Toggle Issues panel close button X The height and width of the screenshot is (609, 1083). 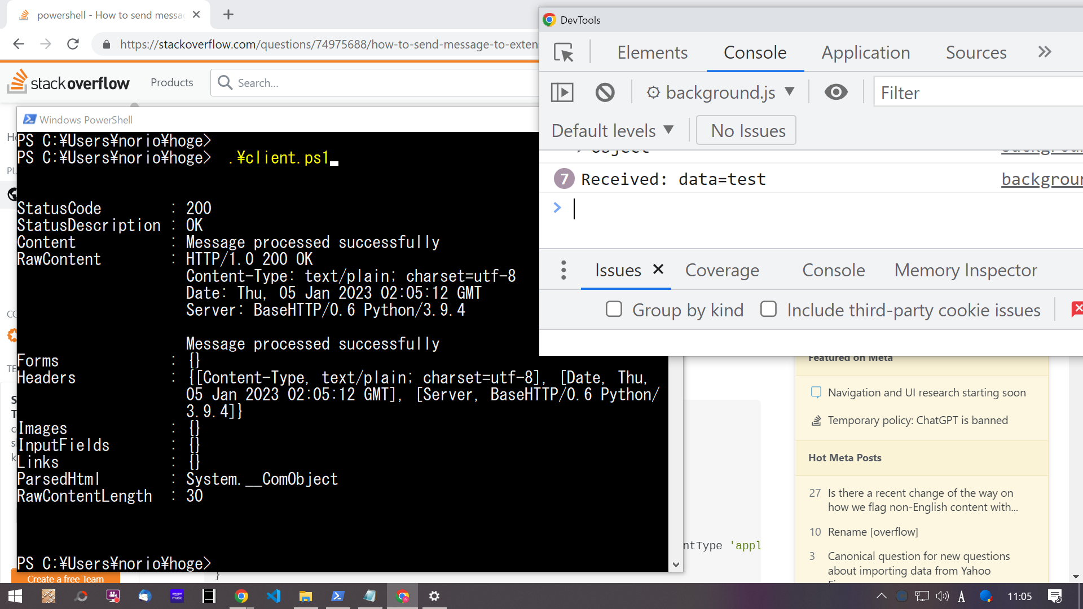(x=658, y=270)
